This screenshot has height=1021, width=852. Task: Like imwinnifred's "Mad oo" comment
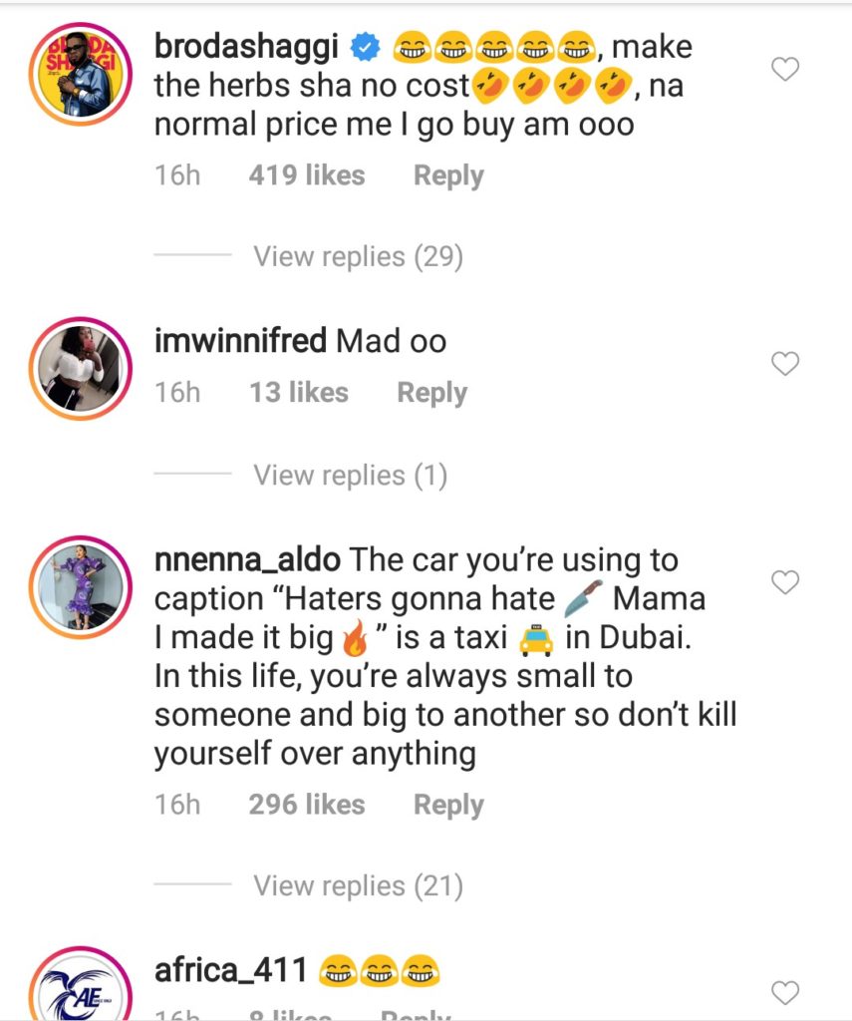[x=786, y=365]
